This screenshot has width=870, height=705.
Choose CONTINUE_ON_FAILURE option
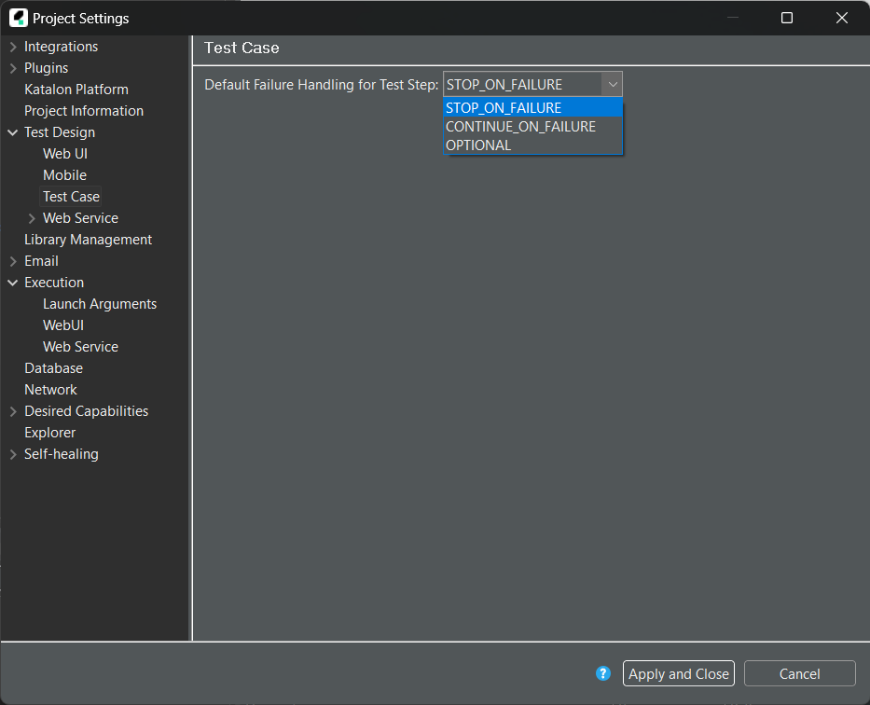point(533,127)
